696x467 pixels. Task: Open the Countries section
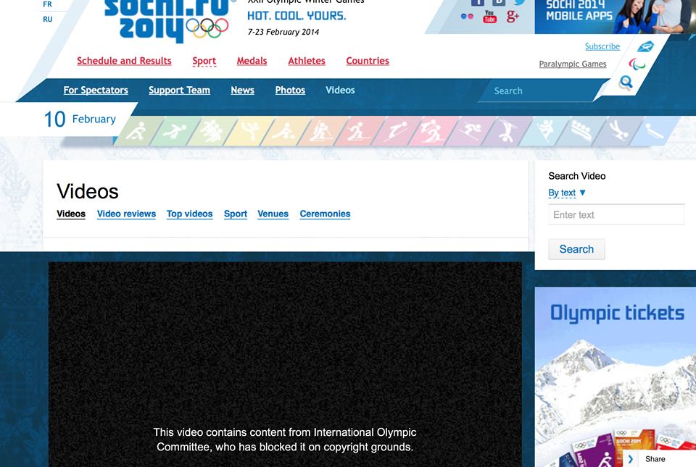(x=368, y=61)
